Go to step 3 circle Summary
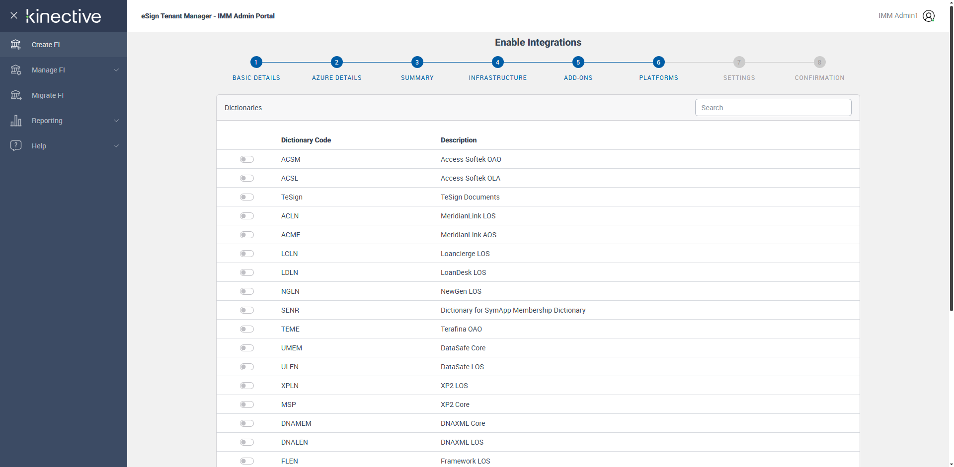Screen dimensions: 954x467 tap(417, 62)
